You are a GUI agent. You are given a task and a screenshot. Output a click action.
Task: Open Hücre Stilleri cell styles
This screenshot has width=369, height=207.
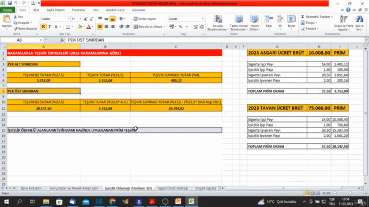(254, 23)
